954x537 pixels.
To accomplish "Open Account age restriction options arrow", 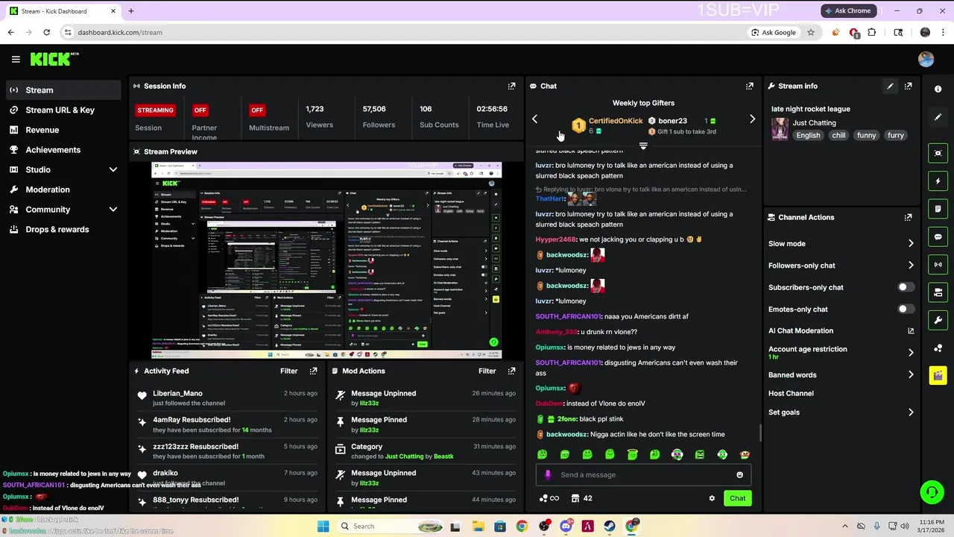I will [910, 353].
